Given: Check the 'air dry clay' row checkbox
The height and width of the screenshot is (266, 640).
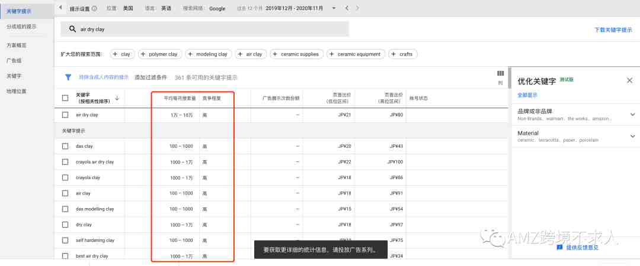Looking at the screenshot, I should tap(65, 115).
